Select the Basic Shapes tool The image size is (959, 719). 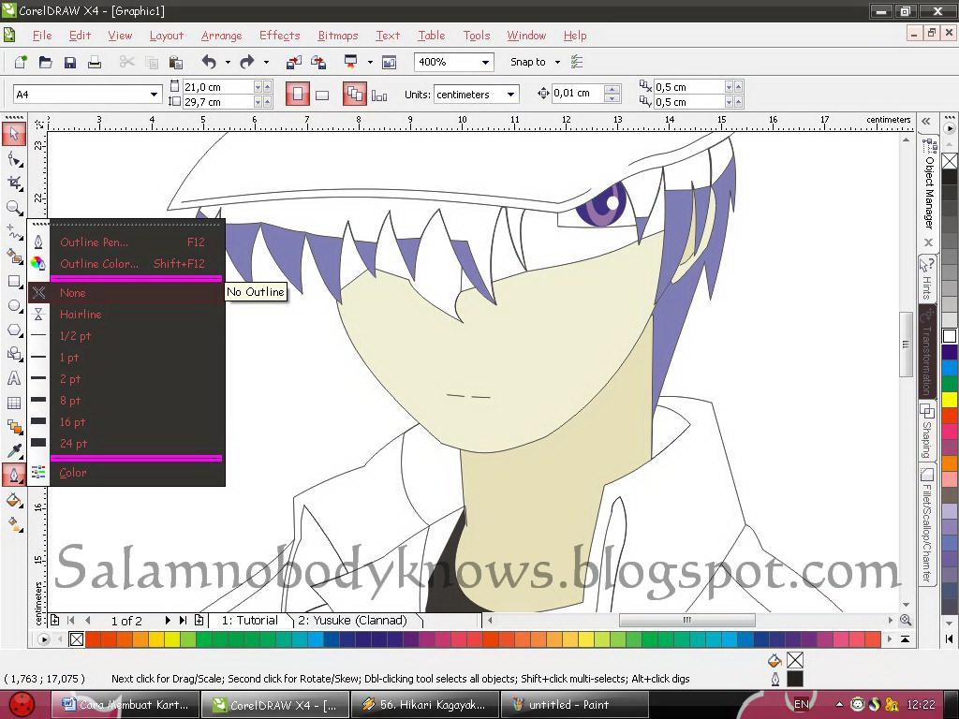[14, 354]
